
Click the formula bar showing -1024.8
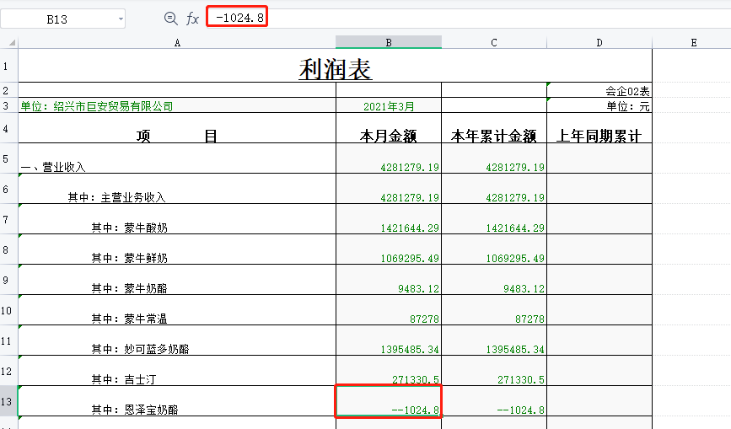coord(469,18)
